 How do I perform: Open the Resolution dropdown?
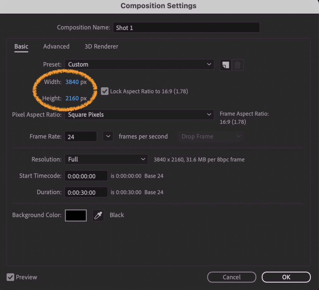coord(106,159)
